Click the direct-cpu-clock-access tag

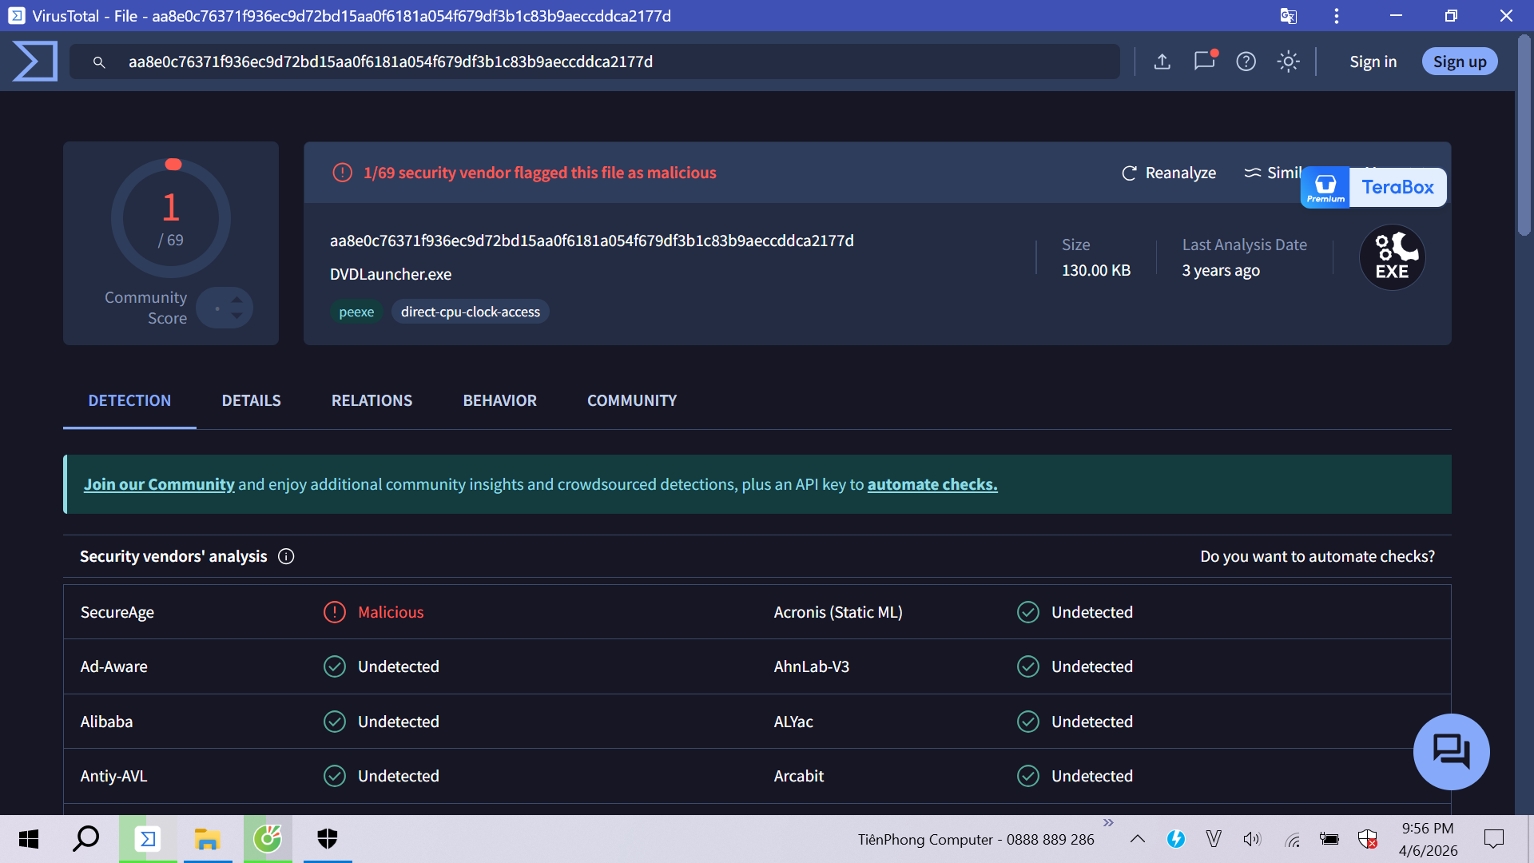(471, 312)
